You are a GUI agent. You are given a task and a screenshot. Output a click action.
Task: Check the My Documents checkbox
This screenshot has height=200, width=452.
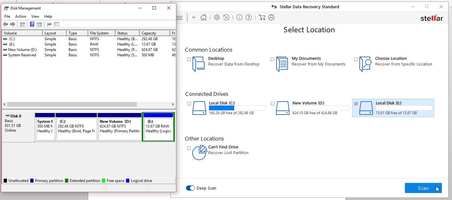click(272, 59)
